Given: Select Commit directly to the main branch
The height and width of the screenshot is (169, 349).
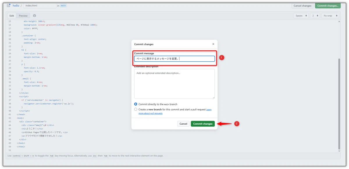Looking at the screenshot, I should (136, 104).
